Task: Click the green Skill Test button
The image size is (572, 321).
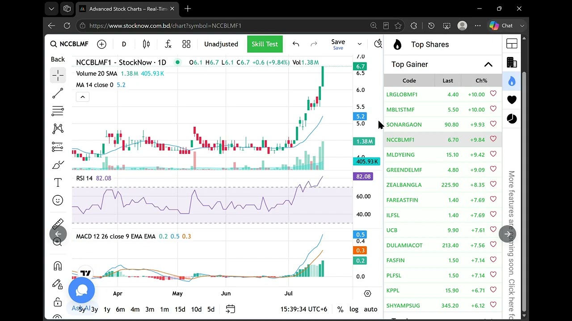Action: pyautogui.click(x=265, y=44)
